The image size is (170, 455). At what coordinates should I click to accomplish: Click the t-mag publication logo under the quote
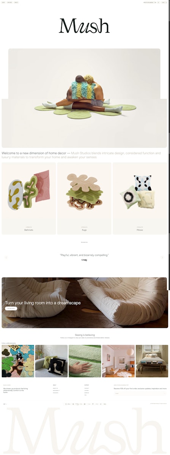(x=84, y=260)
